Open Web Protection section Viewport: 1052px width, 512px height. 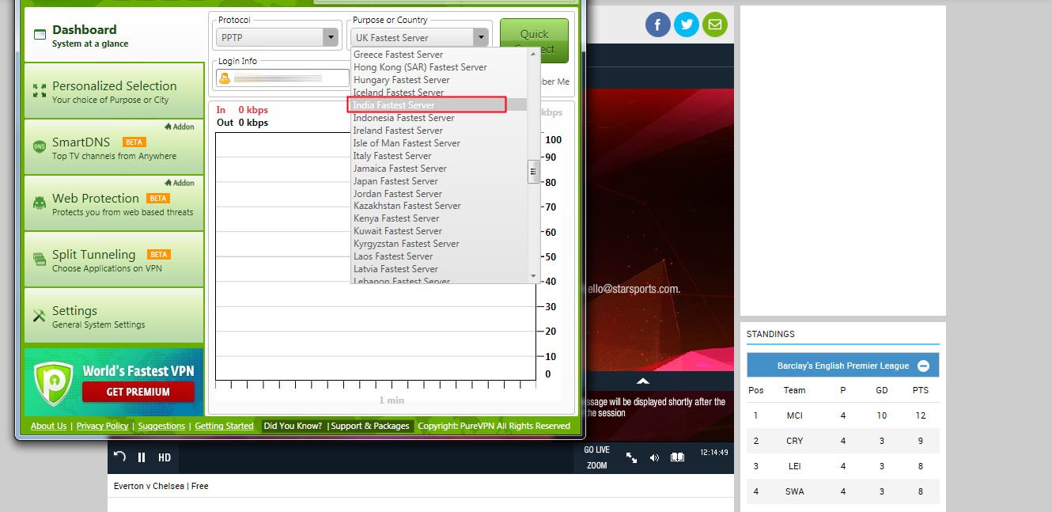point(114,203)
